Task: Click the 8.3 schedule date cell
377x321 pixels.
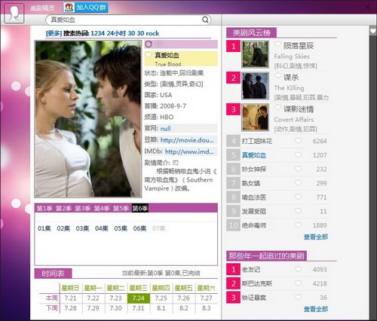Action: pyautogui.click(x=207, y=308)
